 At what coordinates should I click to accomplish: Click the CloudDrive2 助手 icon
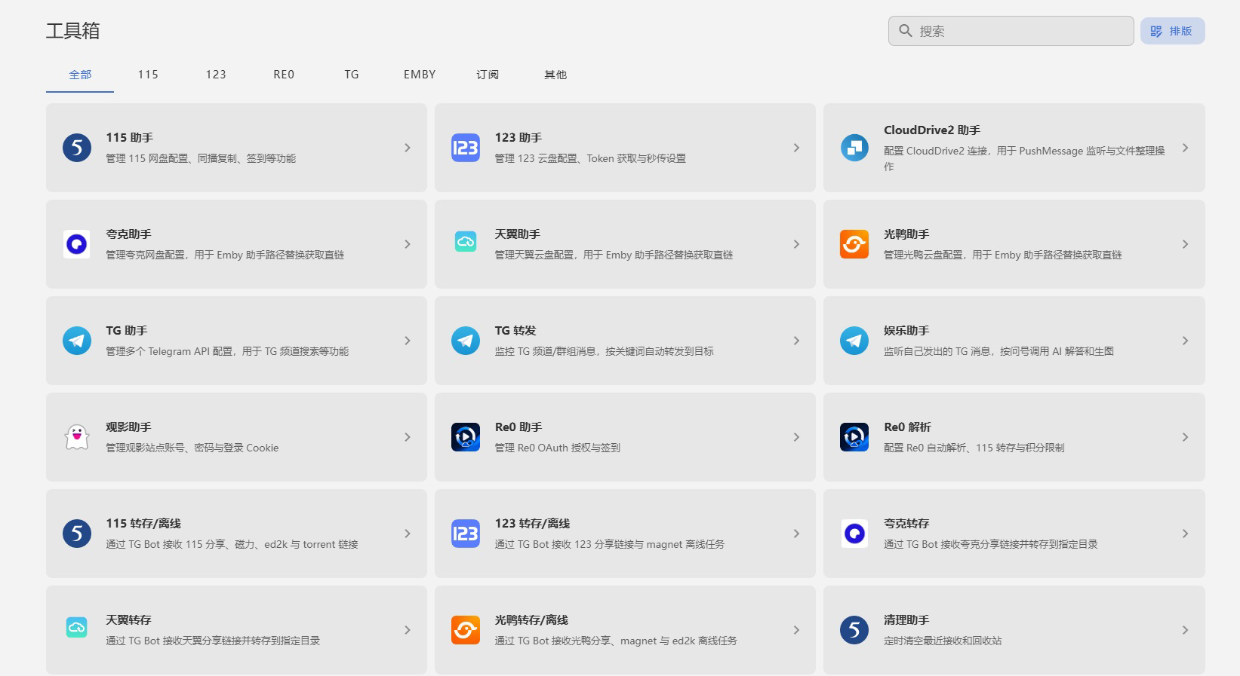(x=854, y=148)
